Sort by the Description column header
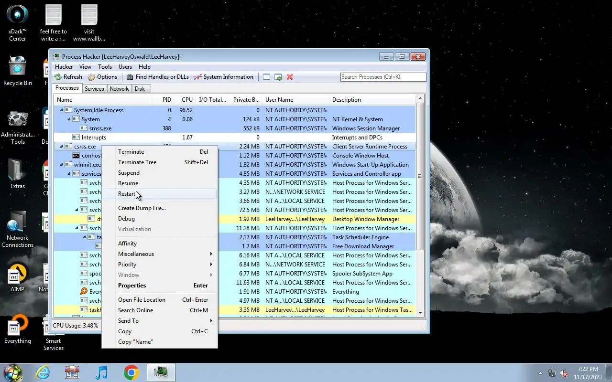Image resolution: width=612 pixels, height=382 pixels. [372, 100]
